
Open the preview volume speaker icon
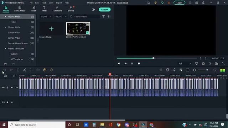210,64
